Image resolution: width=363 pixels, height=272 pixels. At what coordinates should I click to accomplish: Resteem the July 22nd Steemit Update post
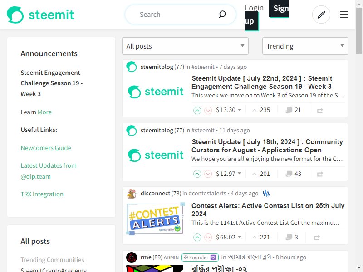[x=320, y=111]
